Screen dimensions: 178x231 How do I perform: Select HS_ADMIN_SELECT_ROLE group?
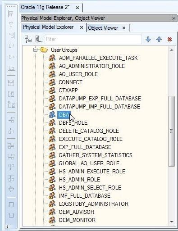point(90,188)
